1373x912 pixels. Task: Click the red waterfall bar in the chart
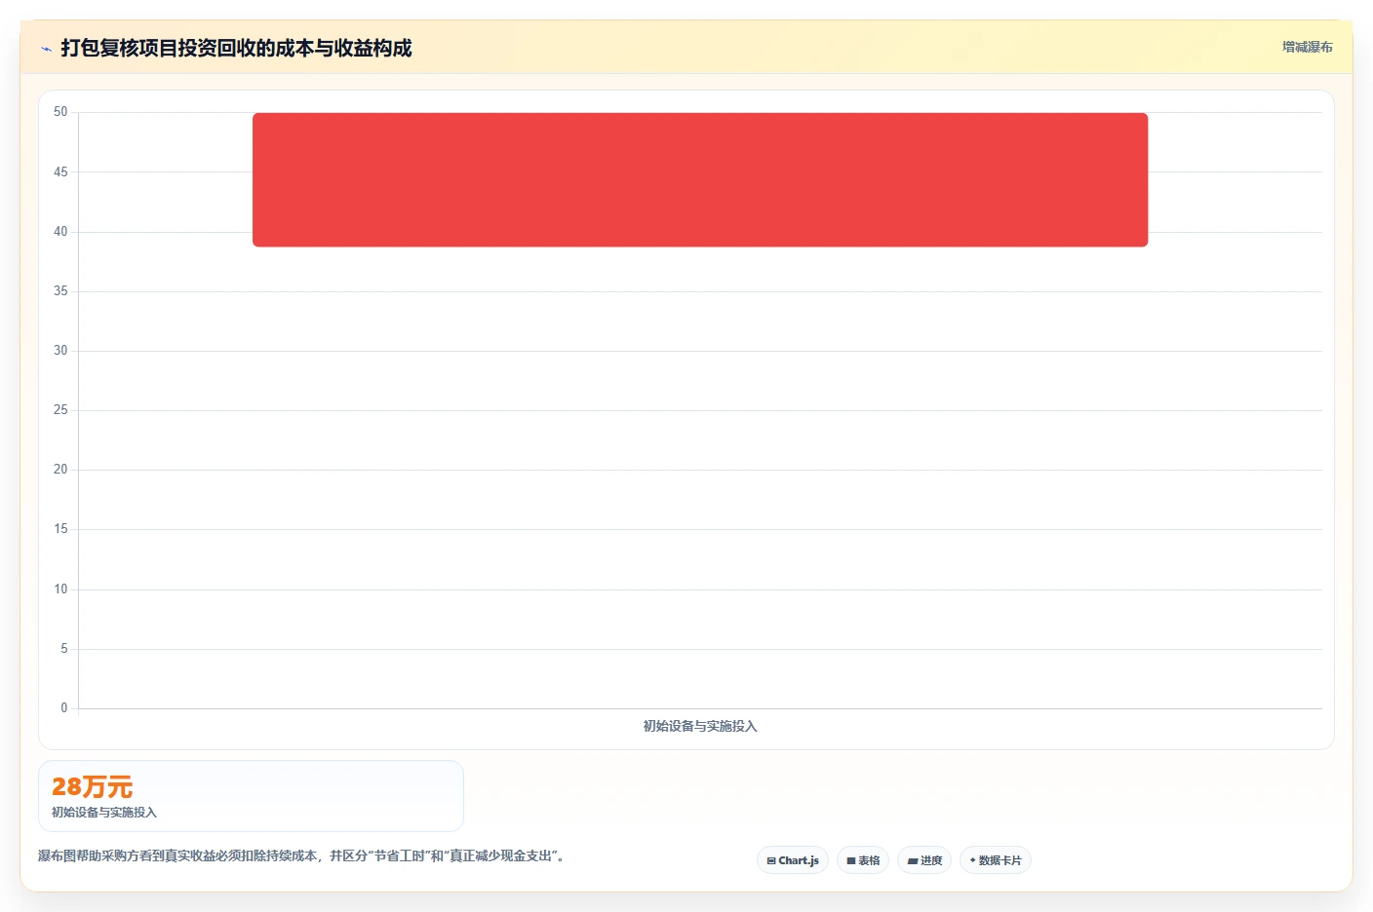(x=700, y=179)
